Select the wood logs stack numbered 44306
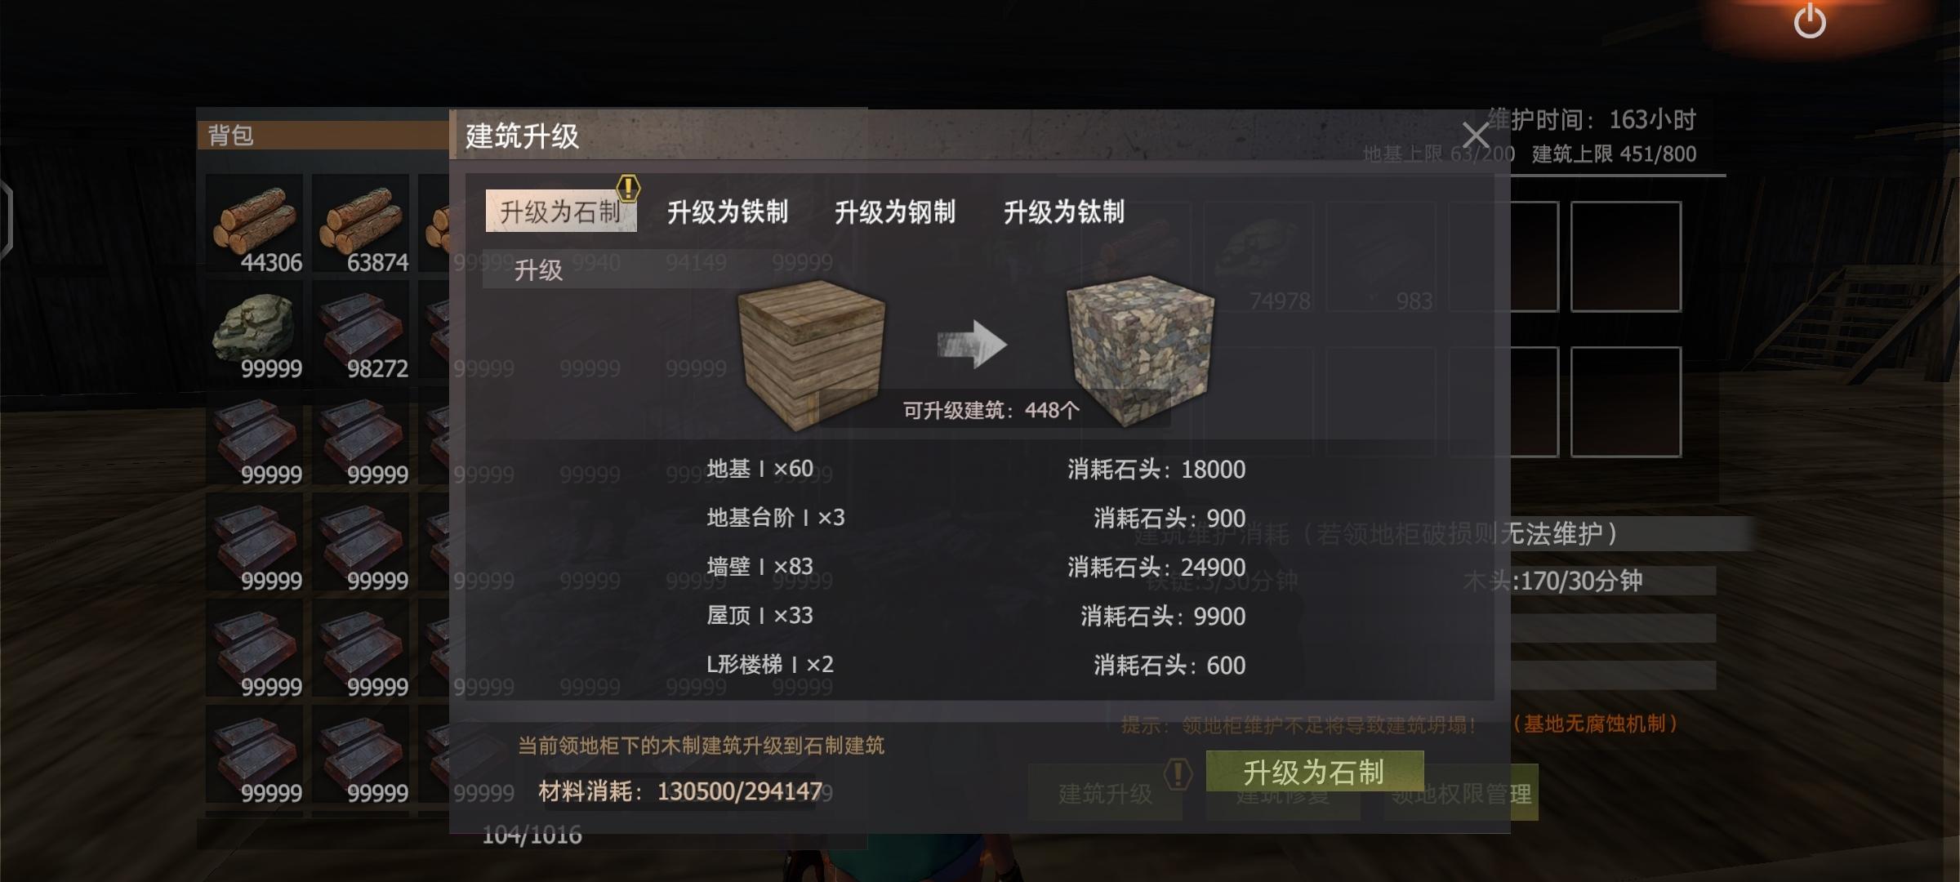This screenshot has width=1960, height=882. 256,223
